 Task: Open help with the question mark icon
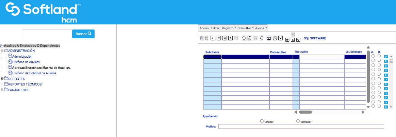point(281,38)
